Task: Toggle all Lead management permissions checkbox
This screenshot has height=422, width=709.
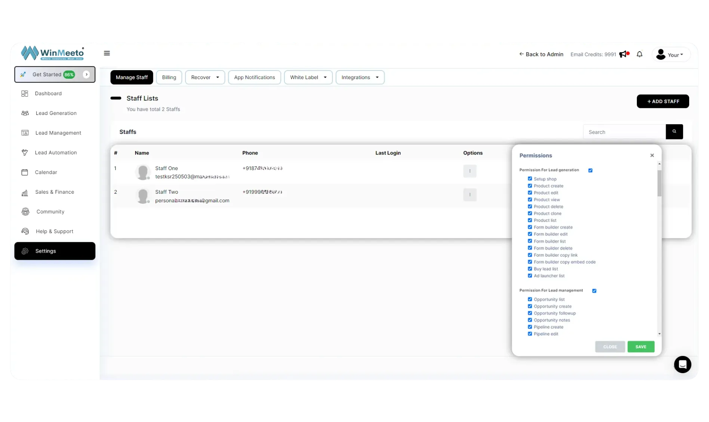Action: tap(594, 291)
